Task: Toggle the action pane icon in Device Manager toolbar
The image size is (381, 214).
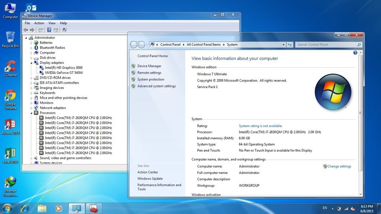Action: [x=56, y=30]
